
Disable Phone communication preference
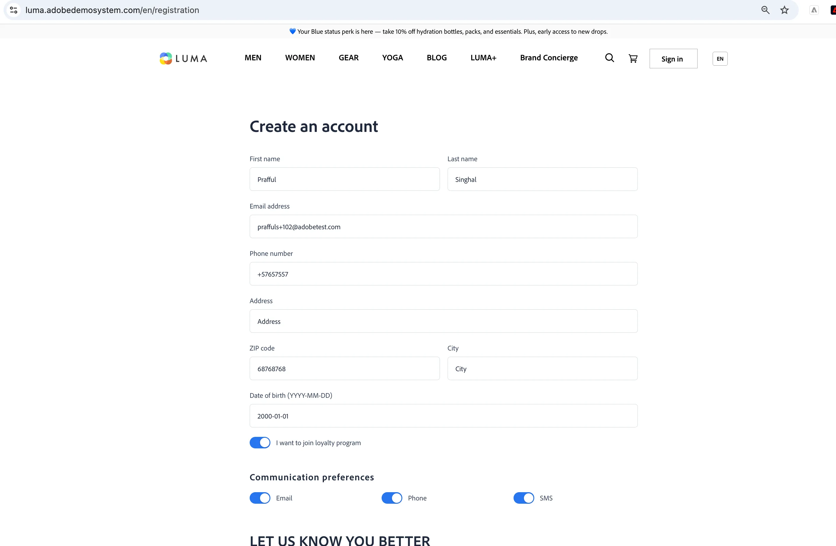point(392,498)
